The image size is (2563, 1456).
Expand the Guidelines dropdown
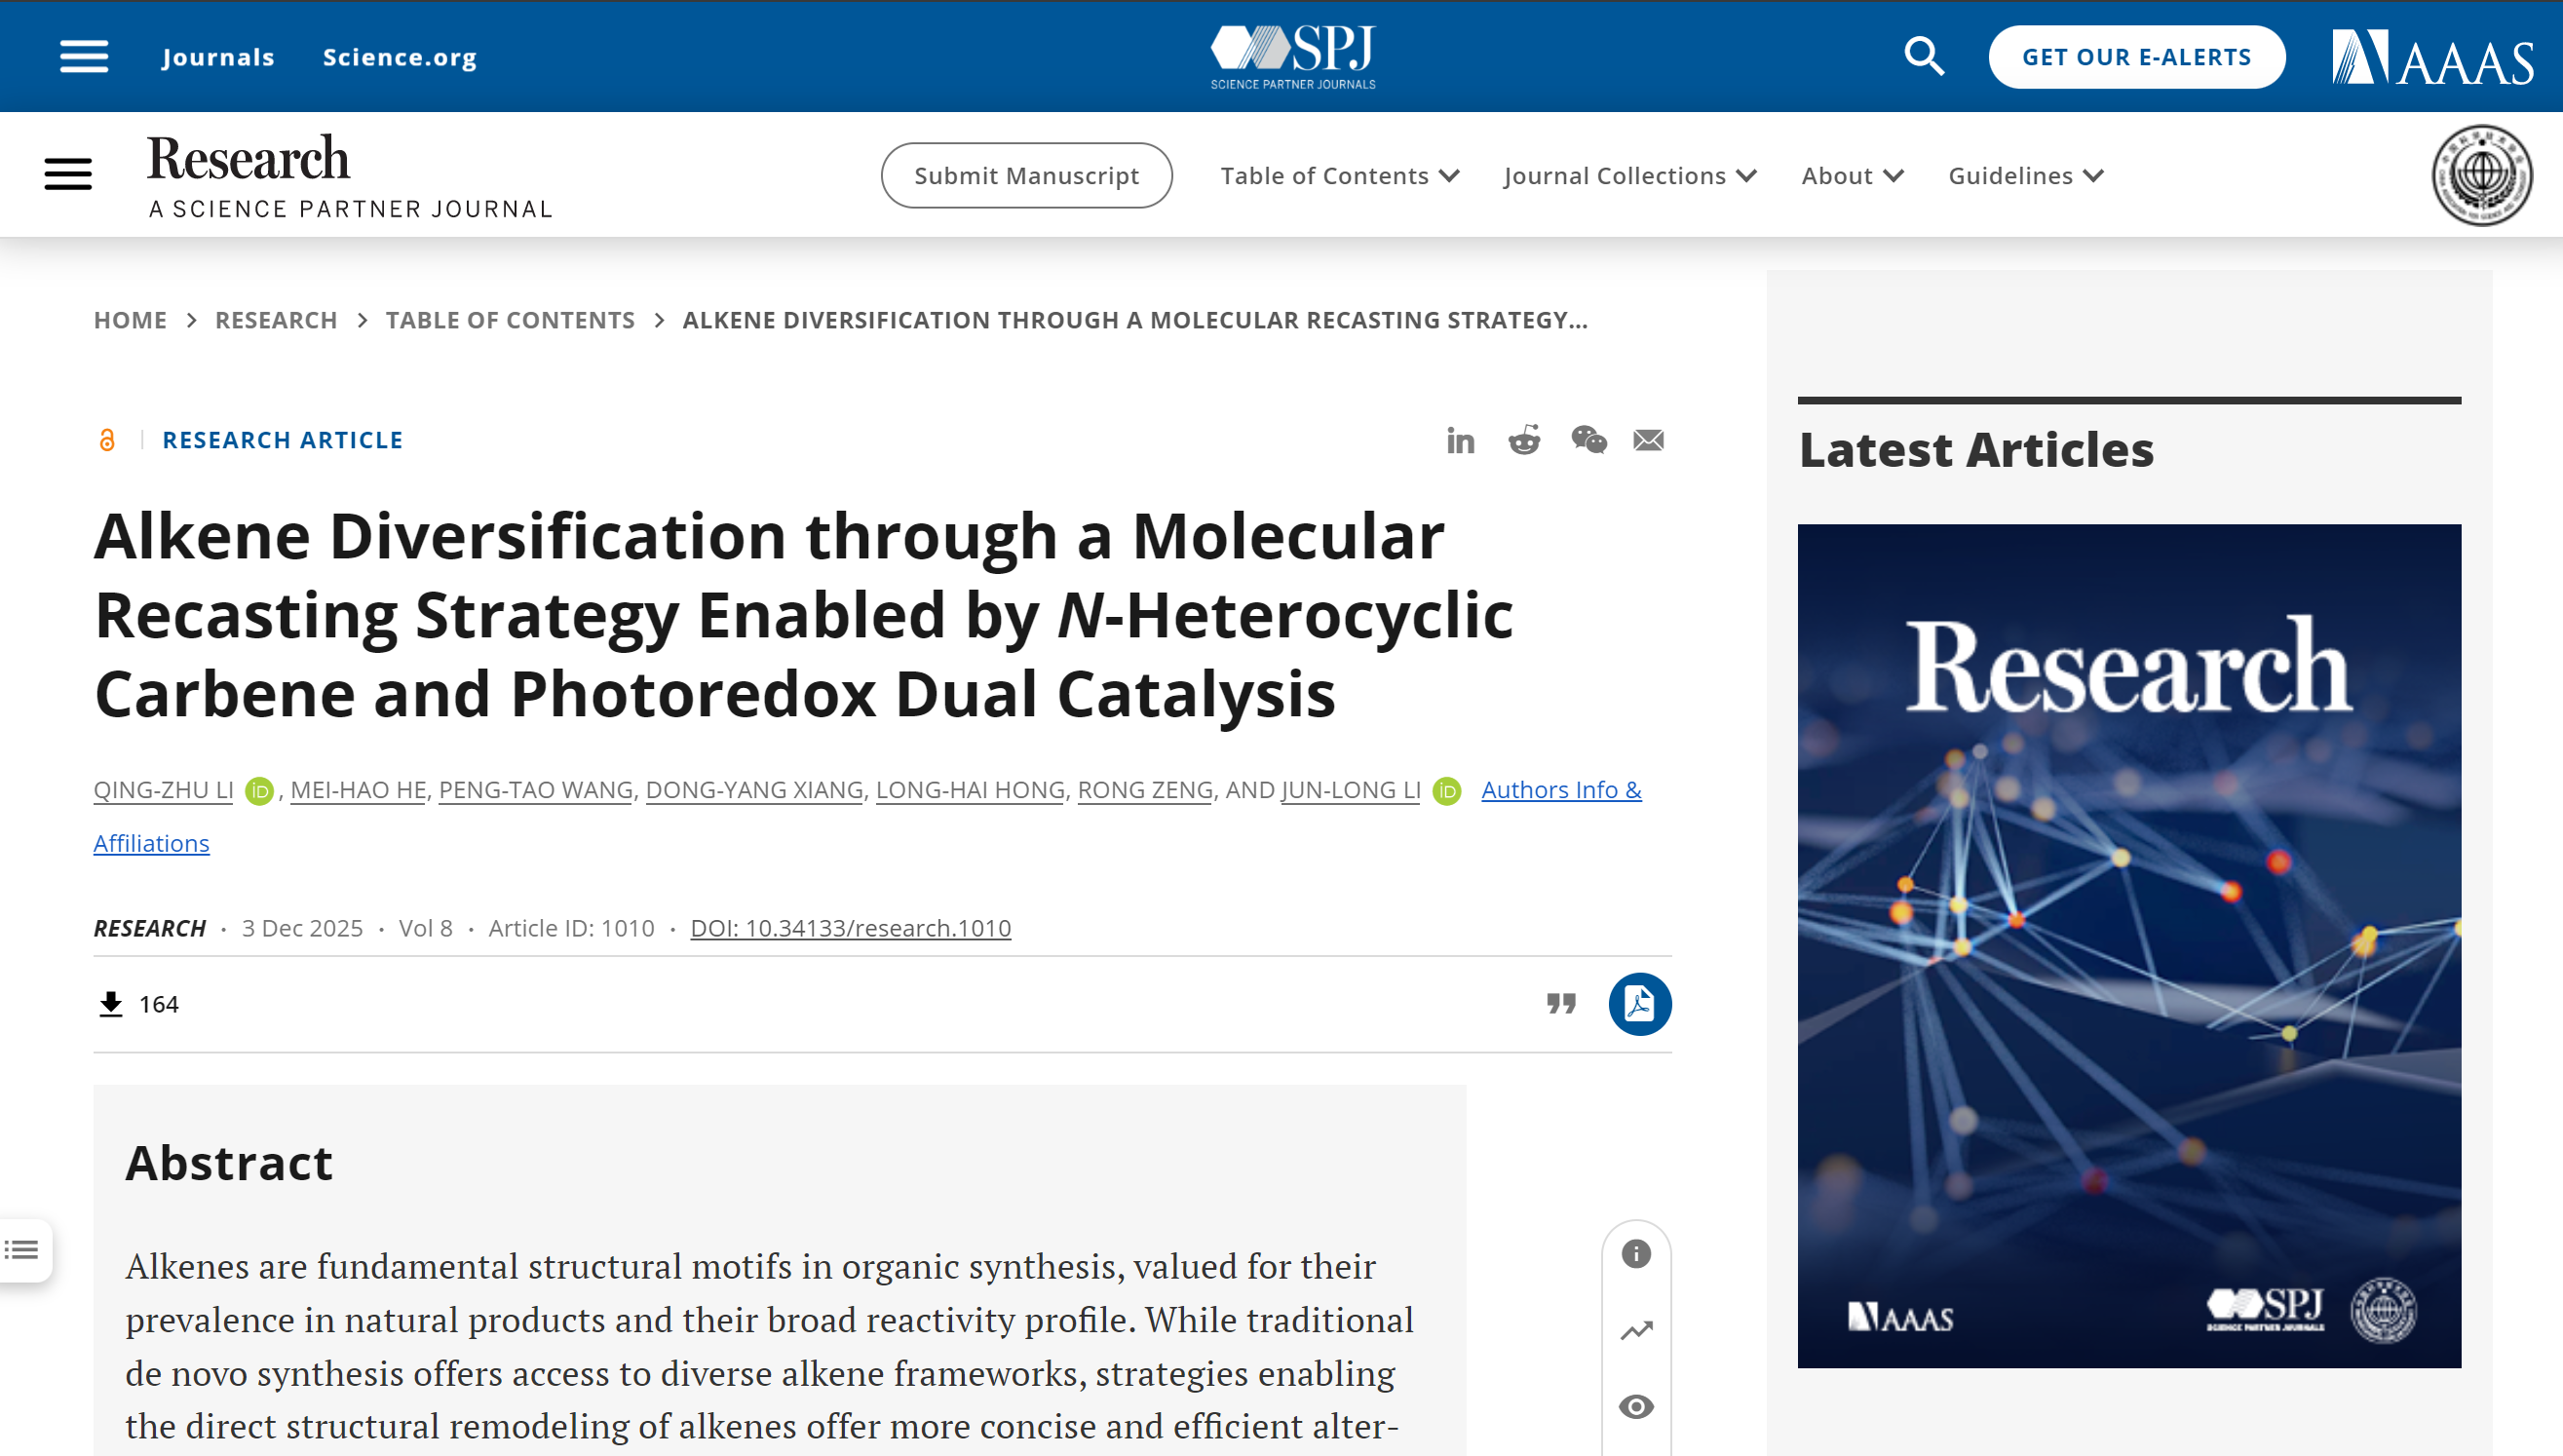pyautogui.click(x=2025, y=176)
